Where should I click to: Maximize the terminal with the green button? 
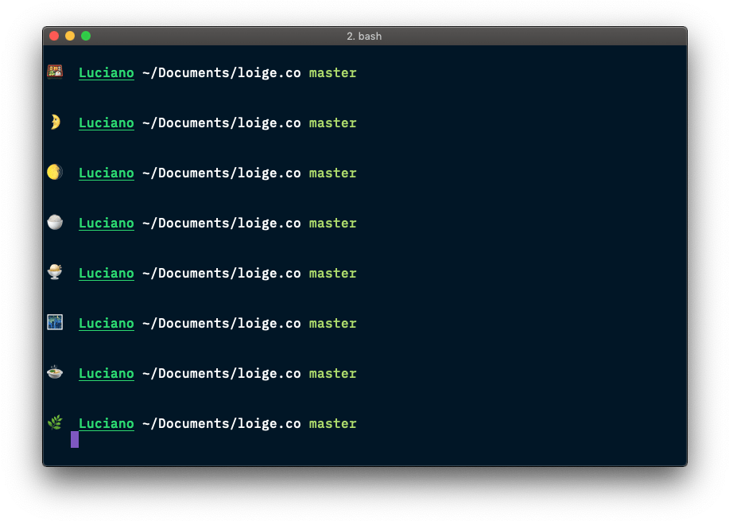pos(86,36)
